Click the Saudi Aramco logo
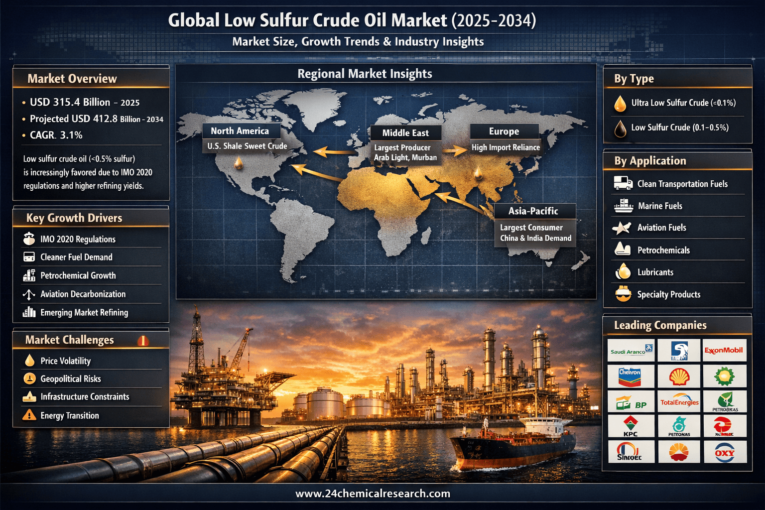The image size is (765, 510). 631,351
